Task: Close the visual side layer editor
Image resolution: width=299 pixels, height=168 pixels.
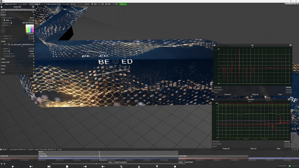Action: click(x=1, y=7)
